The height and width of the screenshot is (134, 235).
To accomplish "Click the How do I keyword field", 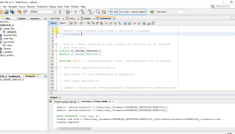I will tap(175, 12).
